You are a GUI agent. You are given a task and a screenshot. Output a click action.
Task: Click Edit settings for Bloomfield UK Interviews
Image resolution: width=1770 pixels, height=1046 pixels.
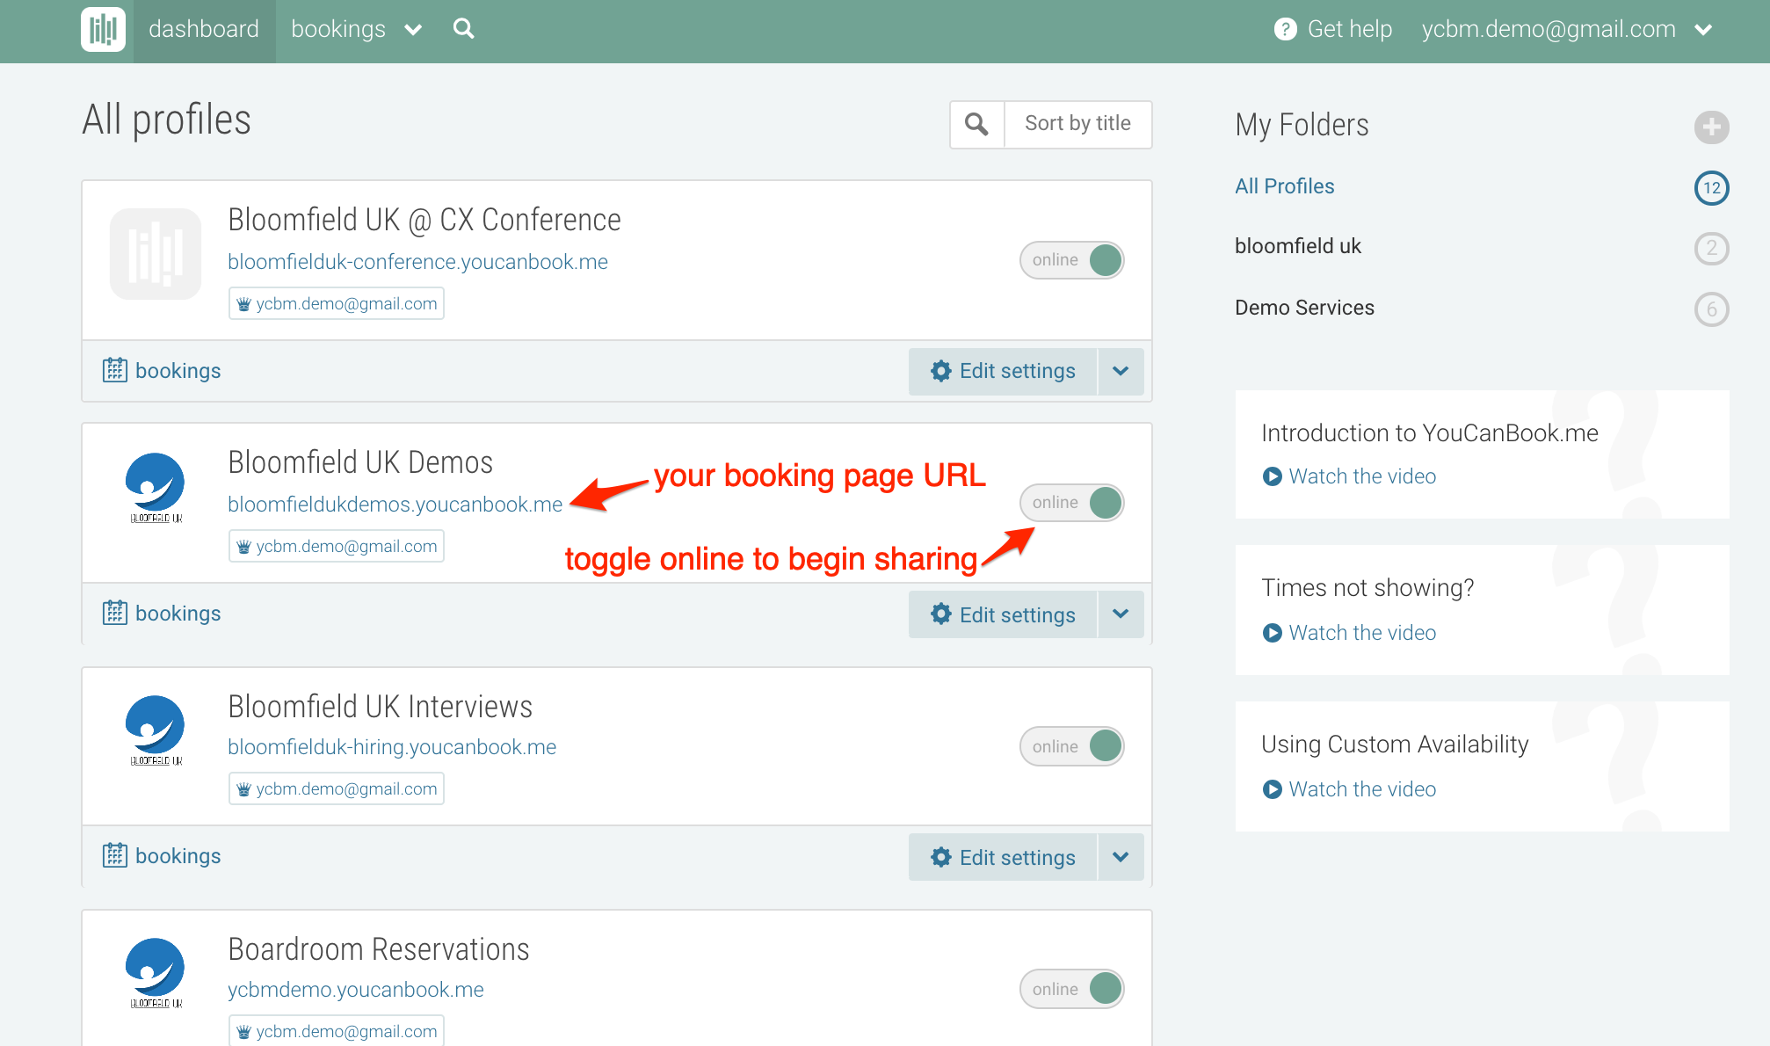pyautogui.click(x=1003, y=857)
